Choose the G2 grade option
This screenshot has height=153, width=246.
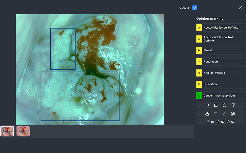pyautogui.click(x=218, y=122)
